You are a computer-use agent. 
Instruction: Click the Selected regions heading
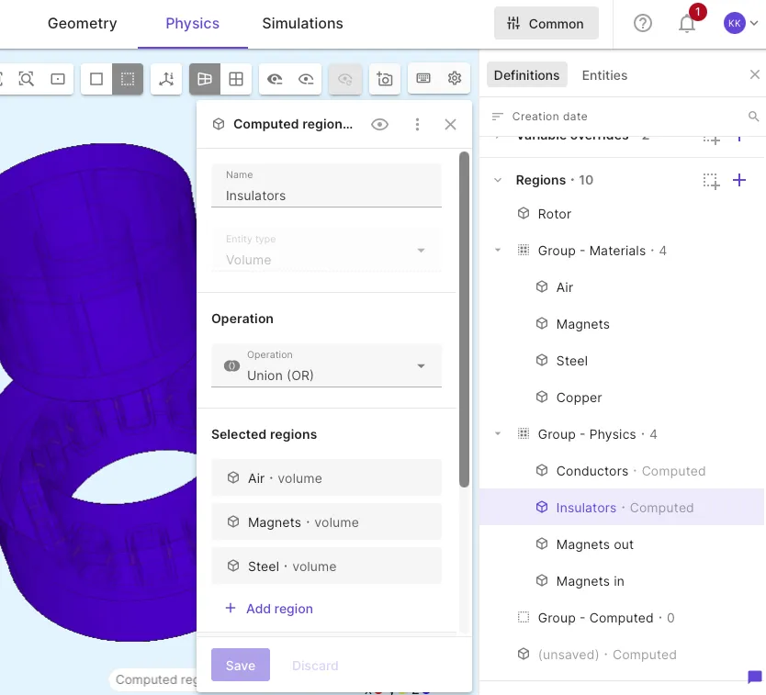click(x=264, y=434)
